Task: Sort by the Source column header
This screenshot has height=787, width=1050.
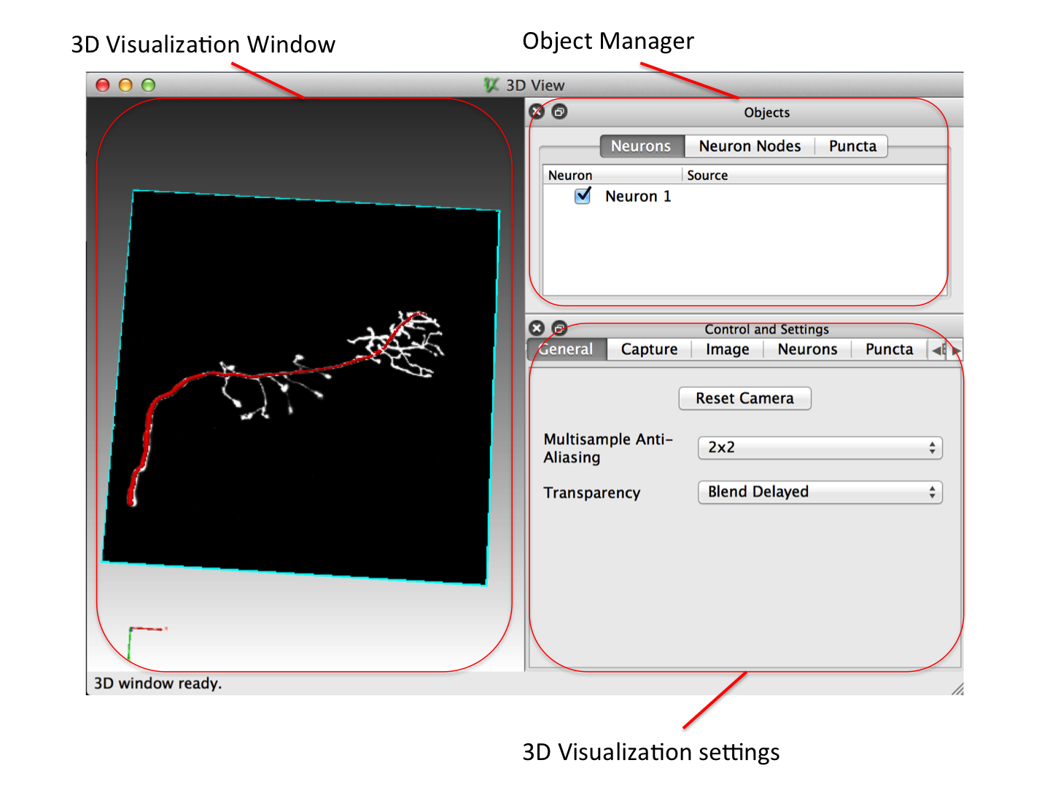Action: [814, 175]
